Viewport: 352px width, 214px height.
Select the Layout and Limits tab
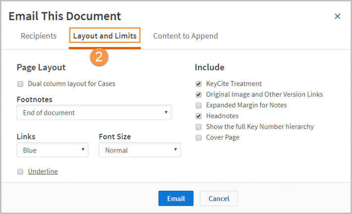click(x=105, y=36)
